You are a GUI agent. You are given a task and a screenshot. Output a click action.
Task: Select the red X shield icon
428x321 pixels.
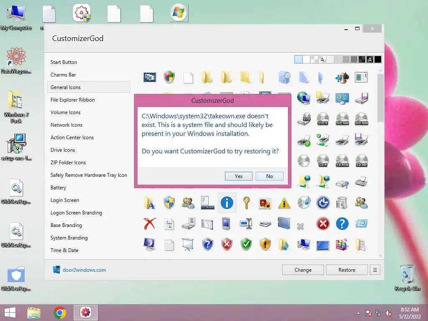227,244
